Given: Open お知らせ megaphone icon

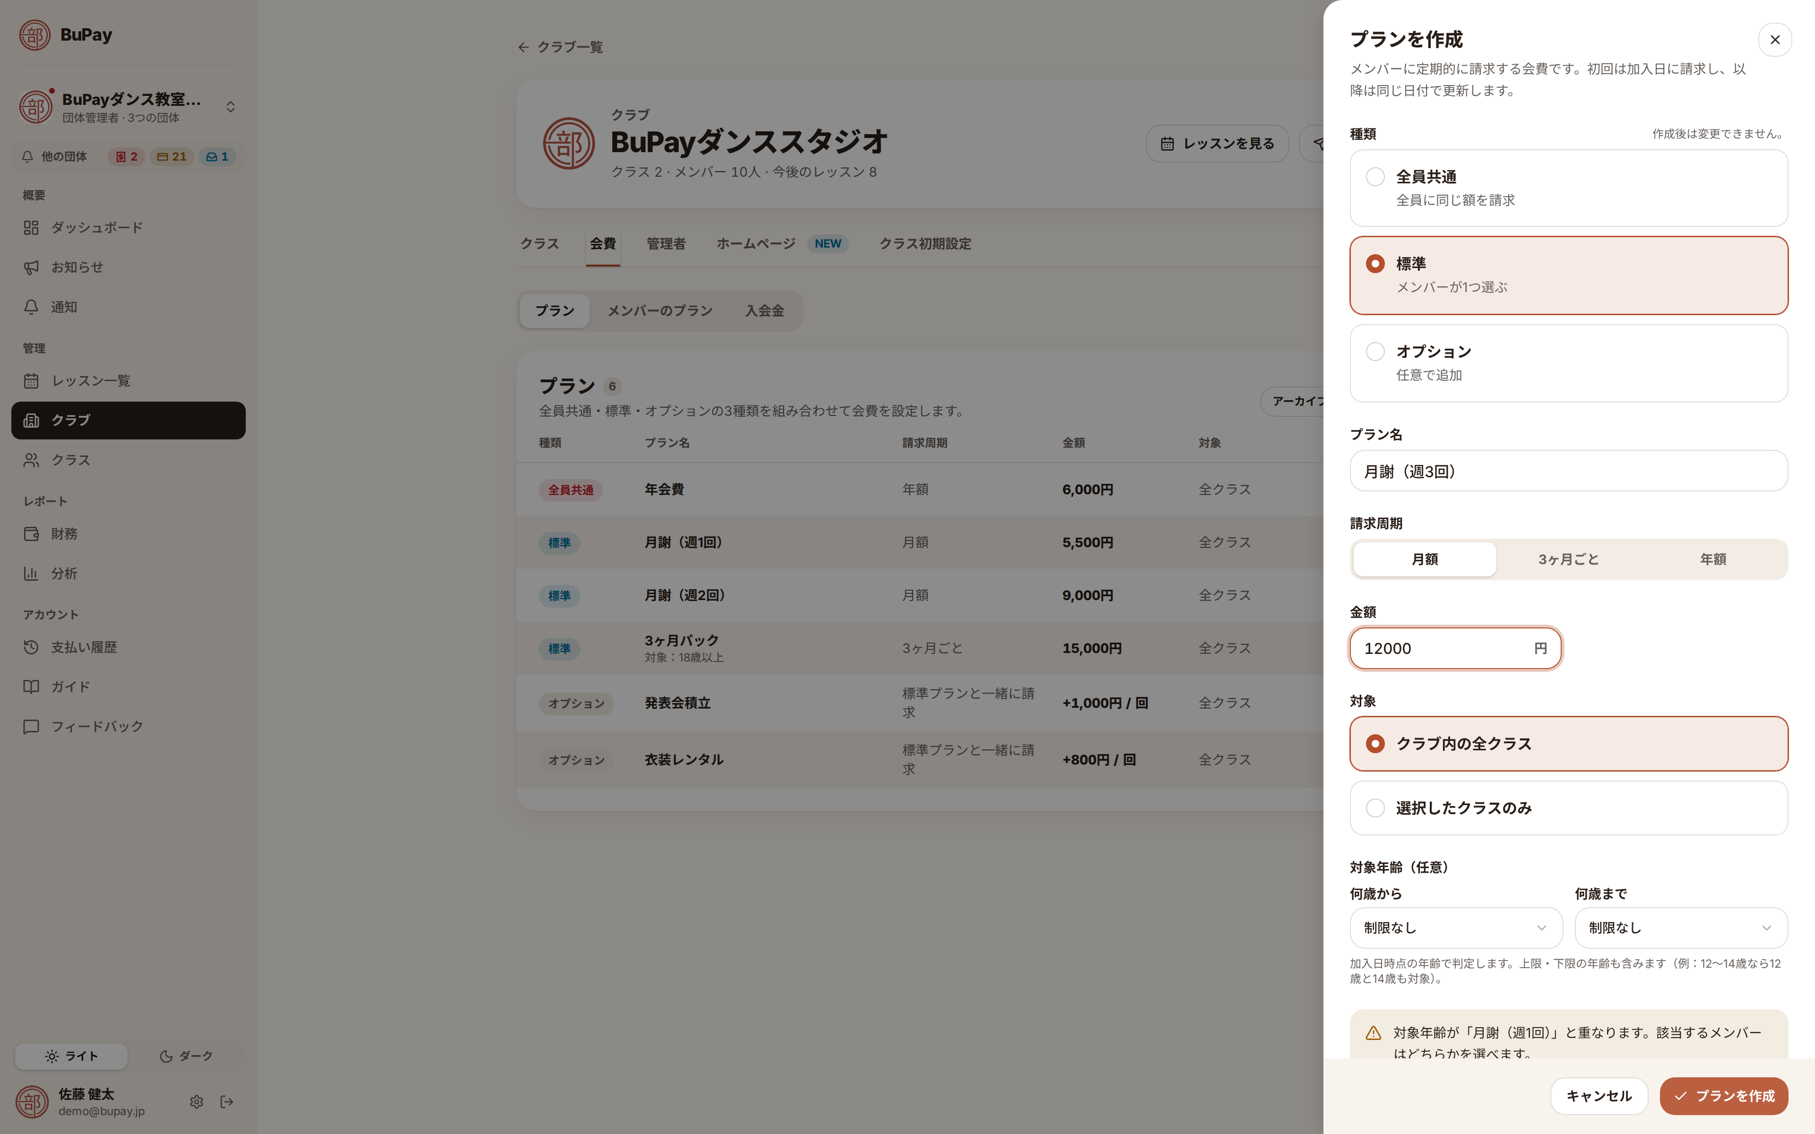Looking at the screenshot, I should pyautogui.click(x=31, y=267).
